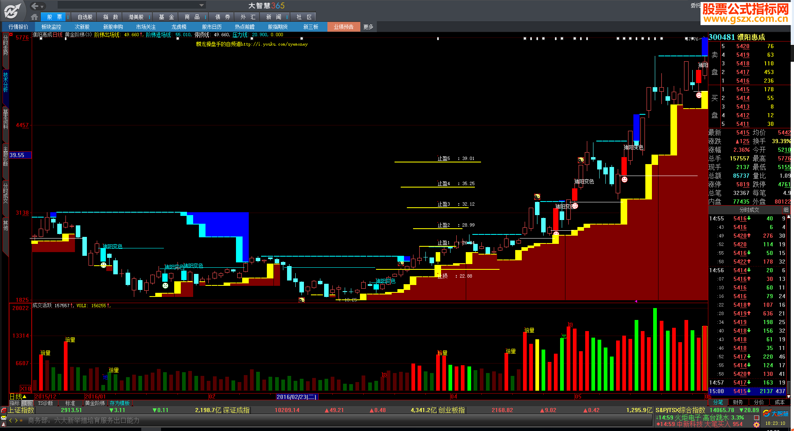Open the dotted submenu handle beside 股票
The width and height of the screenshot is (794, 431).
[x=68, y=17]
